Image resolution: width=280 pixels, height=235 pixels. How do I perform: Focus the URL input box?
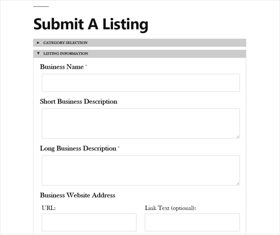[89, 222]
